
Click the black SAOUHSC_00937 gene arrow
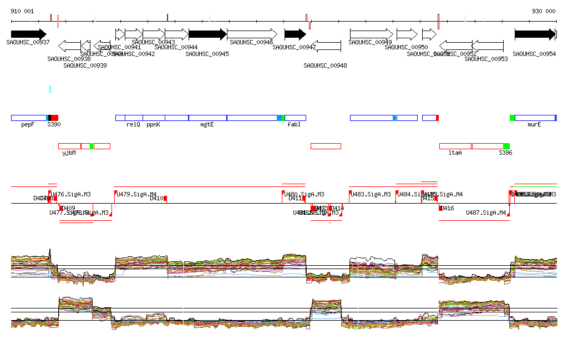pyautogui.click(x=29, y=34)
